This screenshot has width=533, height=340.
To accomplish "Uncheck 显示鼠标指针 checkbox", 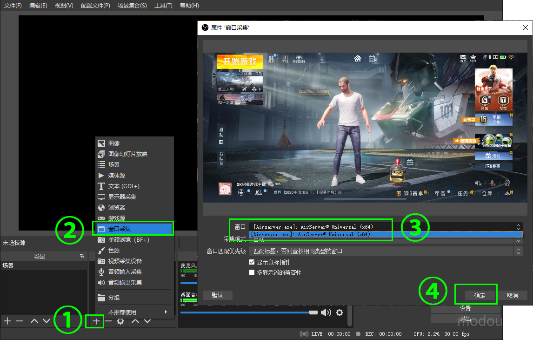I will point(252,262).
